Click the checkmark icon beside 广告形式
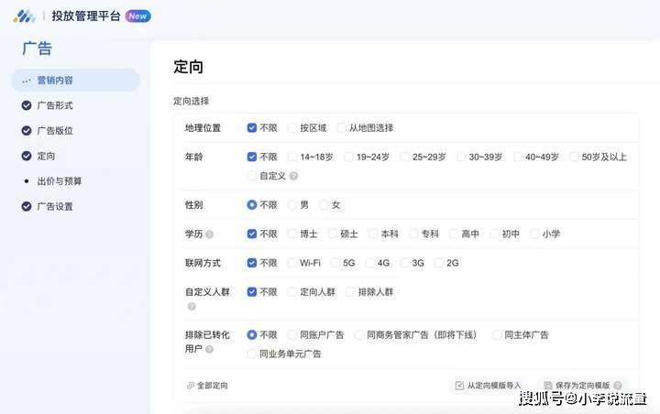 pyautogui.click(x=26, y=105)
